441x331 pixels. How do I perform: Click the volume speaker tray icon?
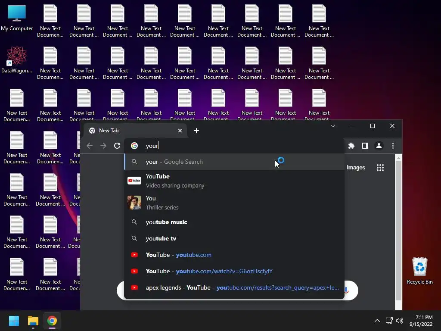pyautogui.click(x=399, y=321)
